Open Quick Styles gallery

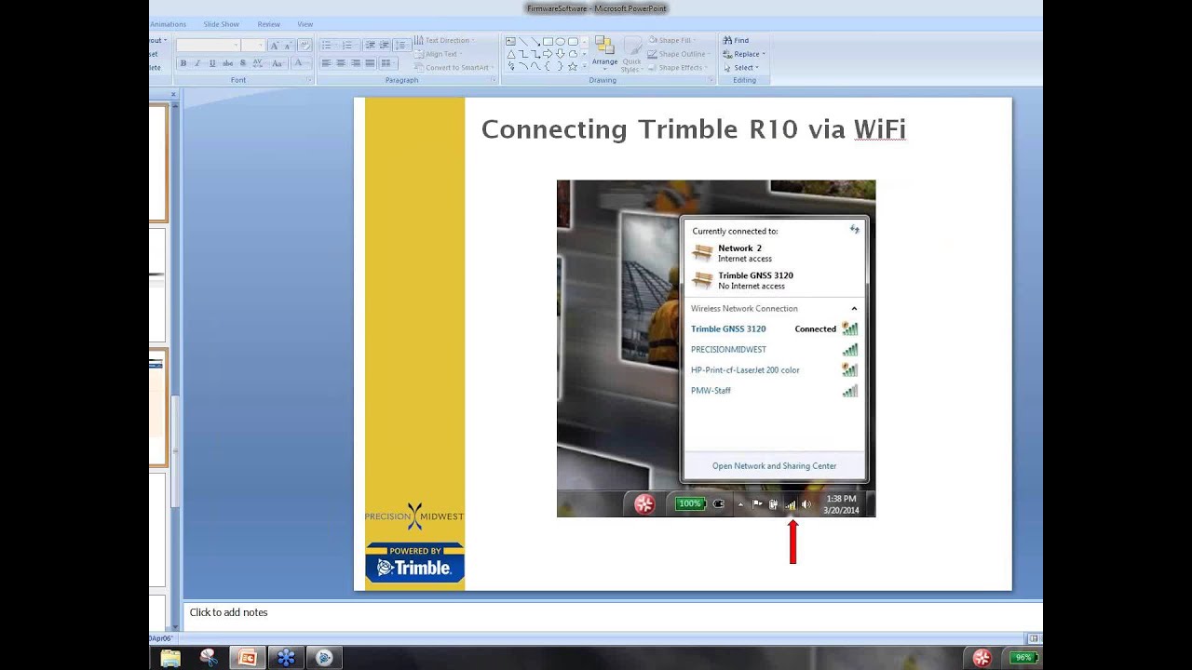pyautogui.click(x=631, y=54)
